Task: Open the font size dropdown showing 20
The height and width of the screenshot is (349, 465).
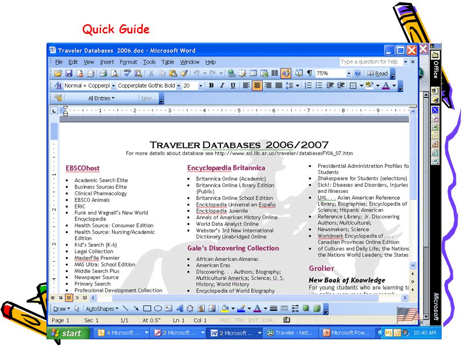Action: [x=201, y=86]
